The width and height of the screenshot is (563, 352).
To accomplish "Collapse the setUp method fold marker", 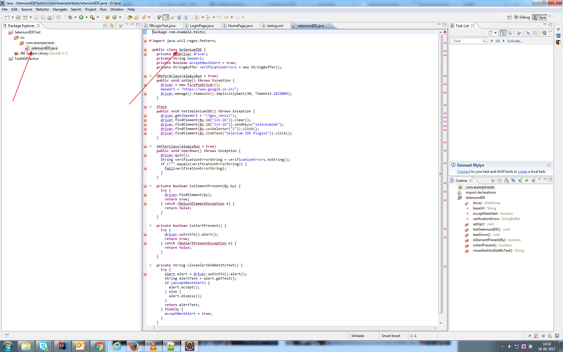I will coord(150,76).
